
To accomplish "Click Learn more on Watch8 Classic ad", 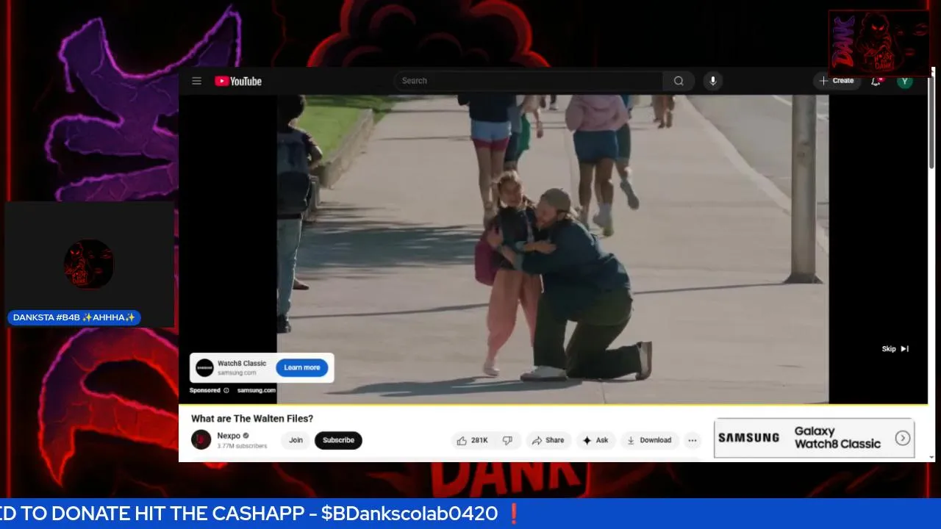I will [302, 367].
